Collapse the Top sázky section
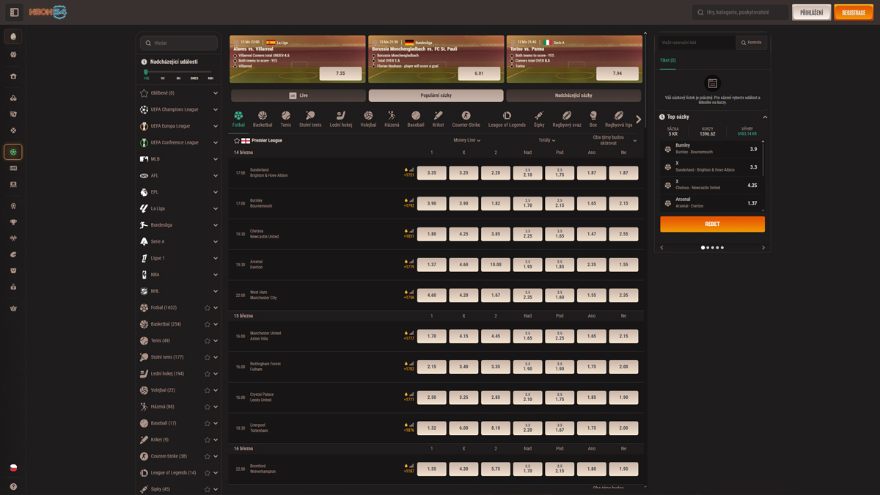880x495 pixels. [765, 117]
